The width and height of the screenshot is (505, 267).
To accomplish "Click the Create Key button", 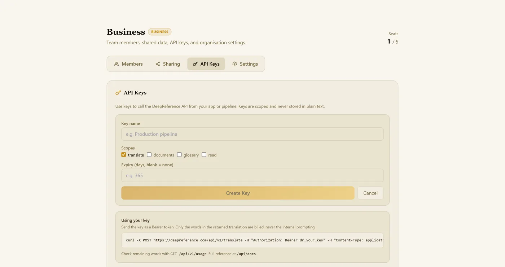I will tap(238, 193).
